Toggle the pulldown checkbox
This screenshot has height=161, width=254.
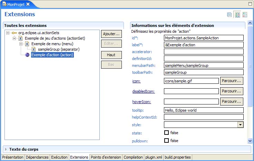pos(166,141)
